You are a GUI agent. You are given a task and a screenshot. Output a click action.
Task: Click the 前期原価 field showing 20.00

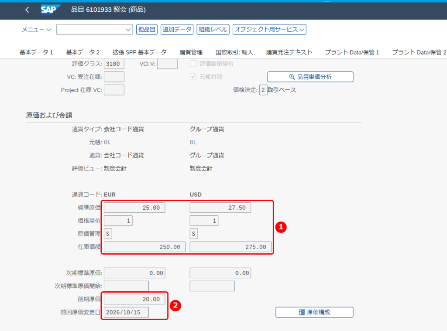[x=134, y=299]
